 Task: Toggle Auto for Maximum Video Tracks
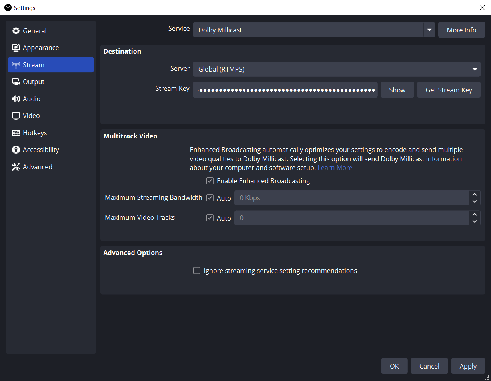210,218
